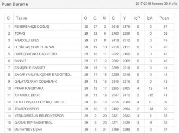Select team DARÜŞŞAFAKA BASKETBOL

[37, 54]
